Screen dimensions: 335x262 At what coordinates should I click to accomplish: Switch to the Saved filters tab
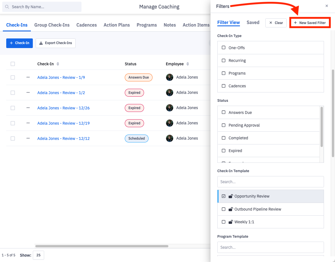click(x=253, y=22)
